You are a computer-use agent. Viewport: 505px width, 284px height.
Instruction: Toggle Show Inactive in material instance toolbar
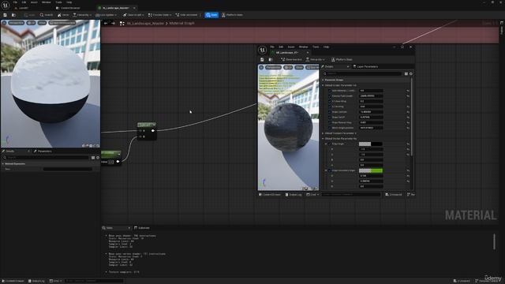click(x=291, y=60)
